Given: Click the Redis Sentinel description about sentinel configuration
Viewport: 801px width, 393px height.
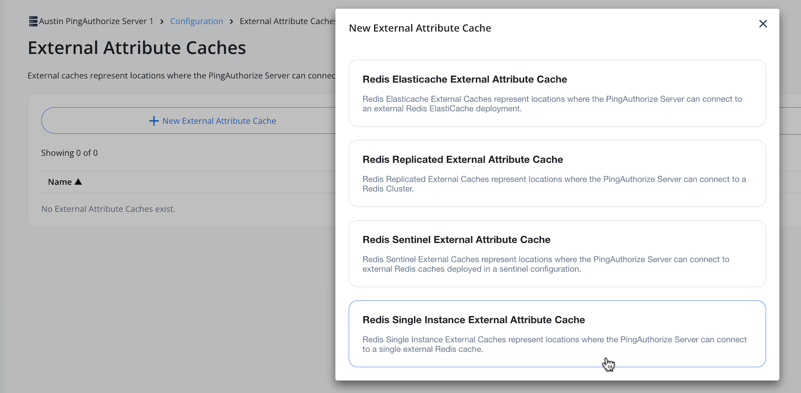Looking at the screenshot, I should [x=546, y=264].
